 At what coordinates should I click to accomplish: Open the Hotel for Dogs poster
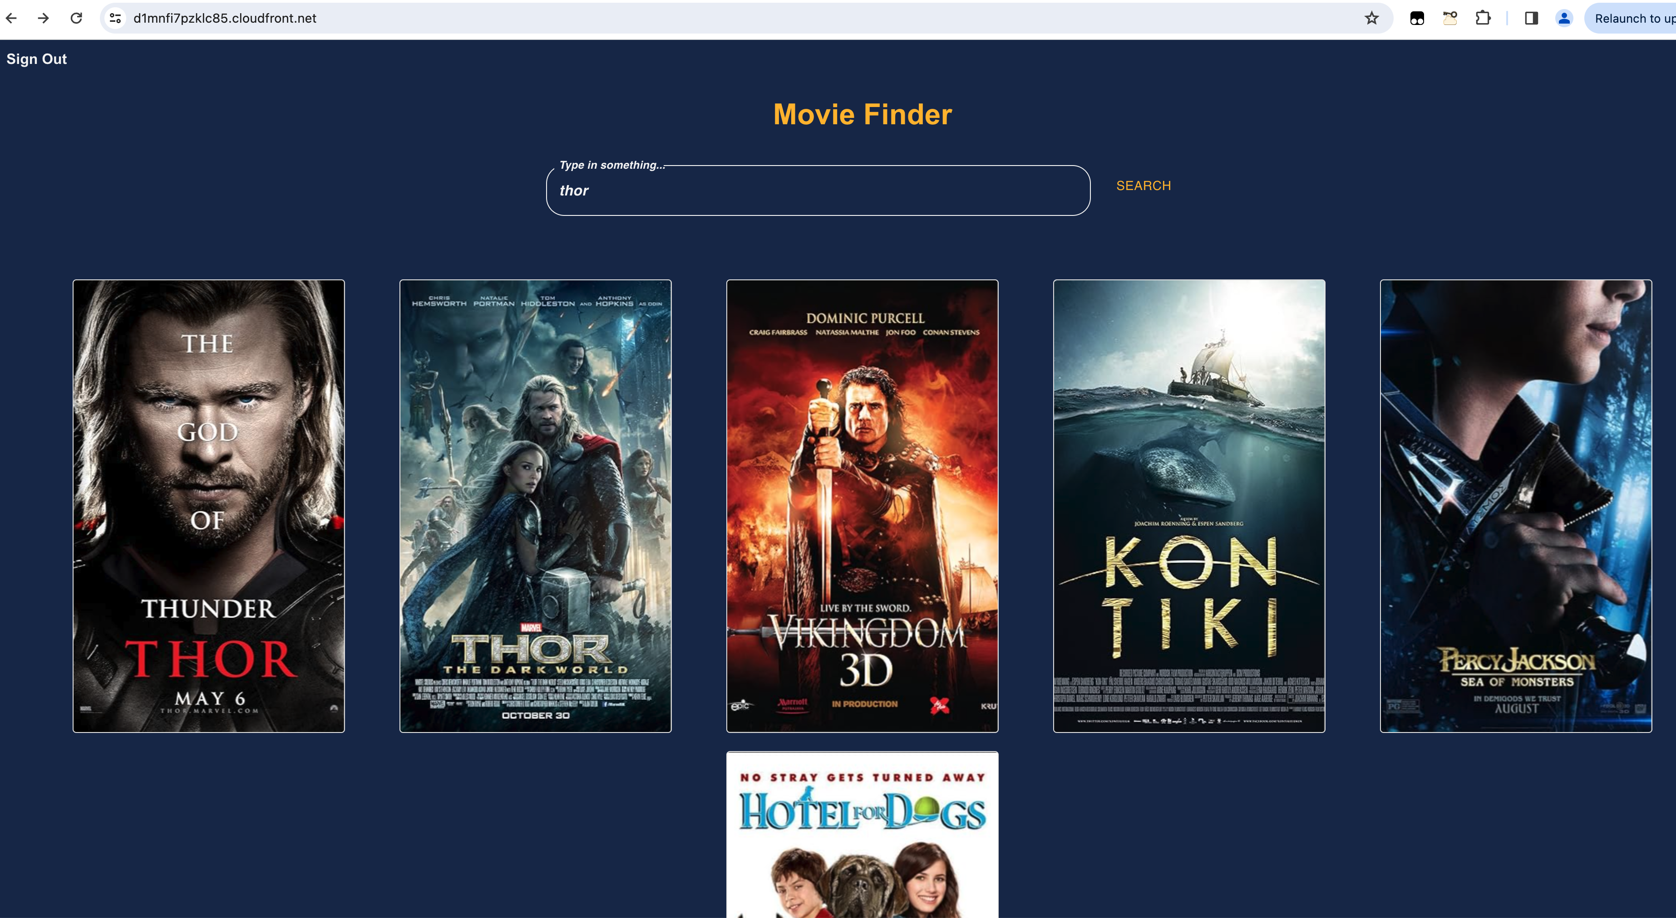[x=862, y=835]
